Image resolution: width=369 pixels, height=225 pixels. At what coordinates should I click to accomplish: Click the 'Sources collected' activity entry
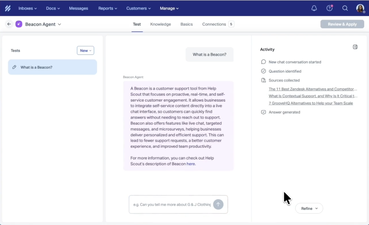[x=284, y=80]
